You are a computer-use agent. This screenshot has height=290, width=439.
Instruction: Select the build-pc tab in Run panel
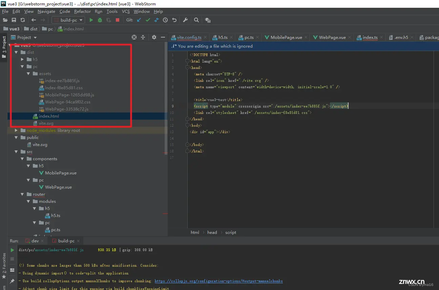tap(66, 241)
